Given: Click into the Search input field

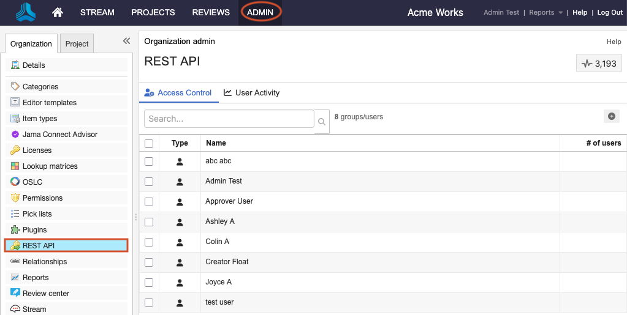Looking at the screenshot, I should click(x=229, y=119).
